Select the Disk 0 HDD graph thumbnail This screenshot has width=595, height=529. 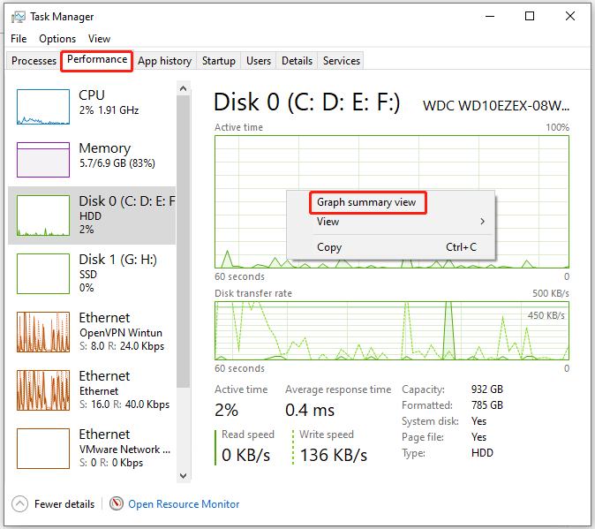[43, 215]
